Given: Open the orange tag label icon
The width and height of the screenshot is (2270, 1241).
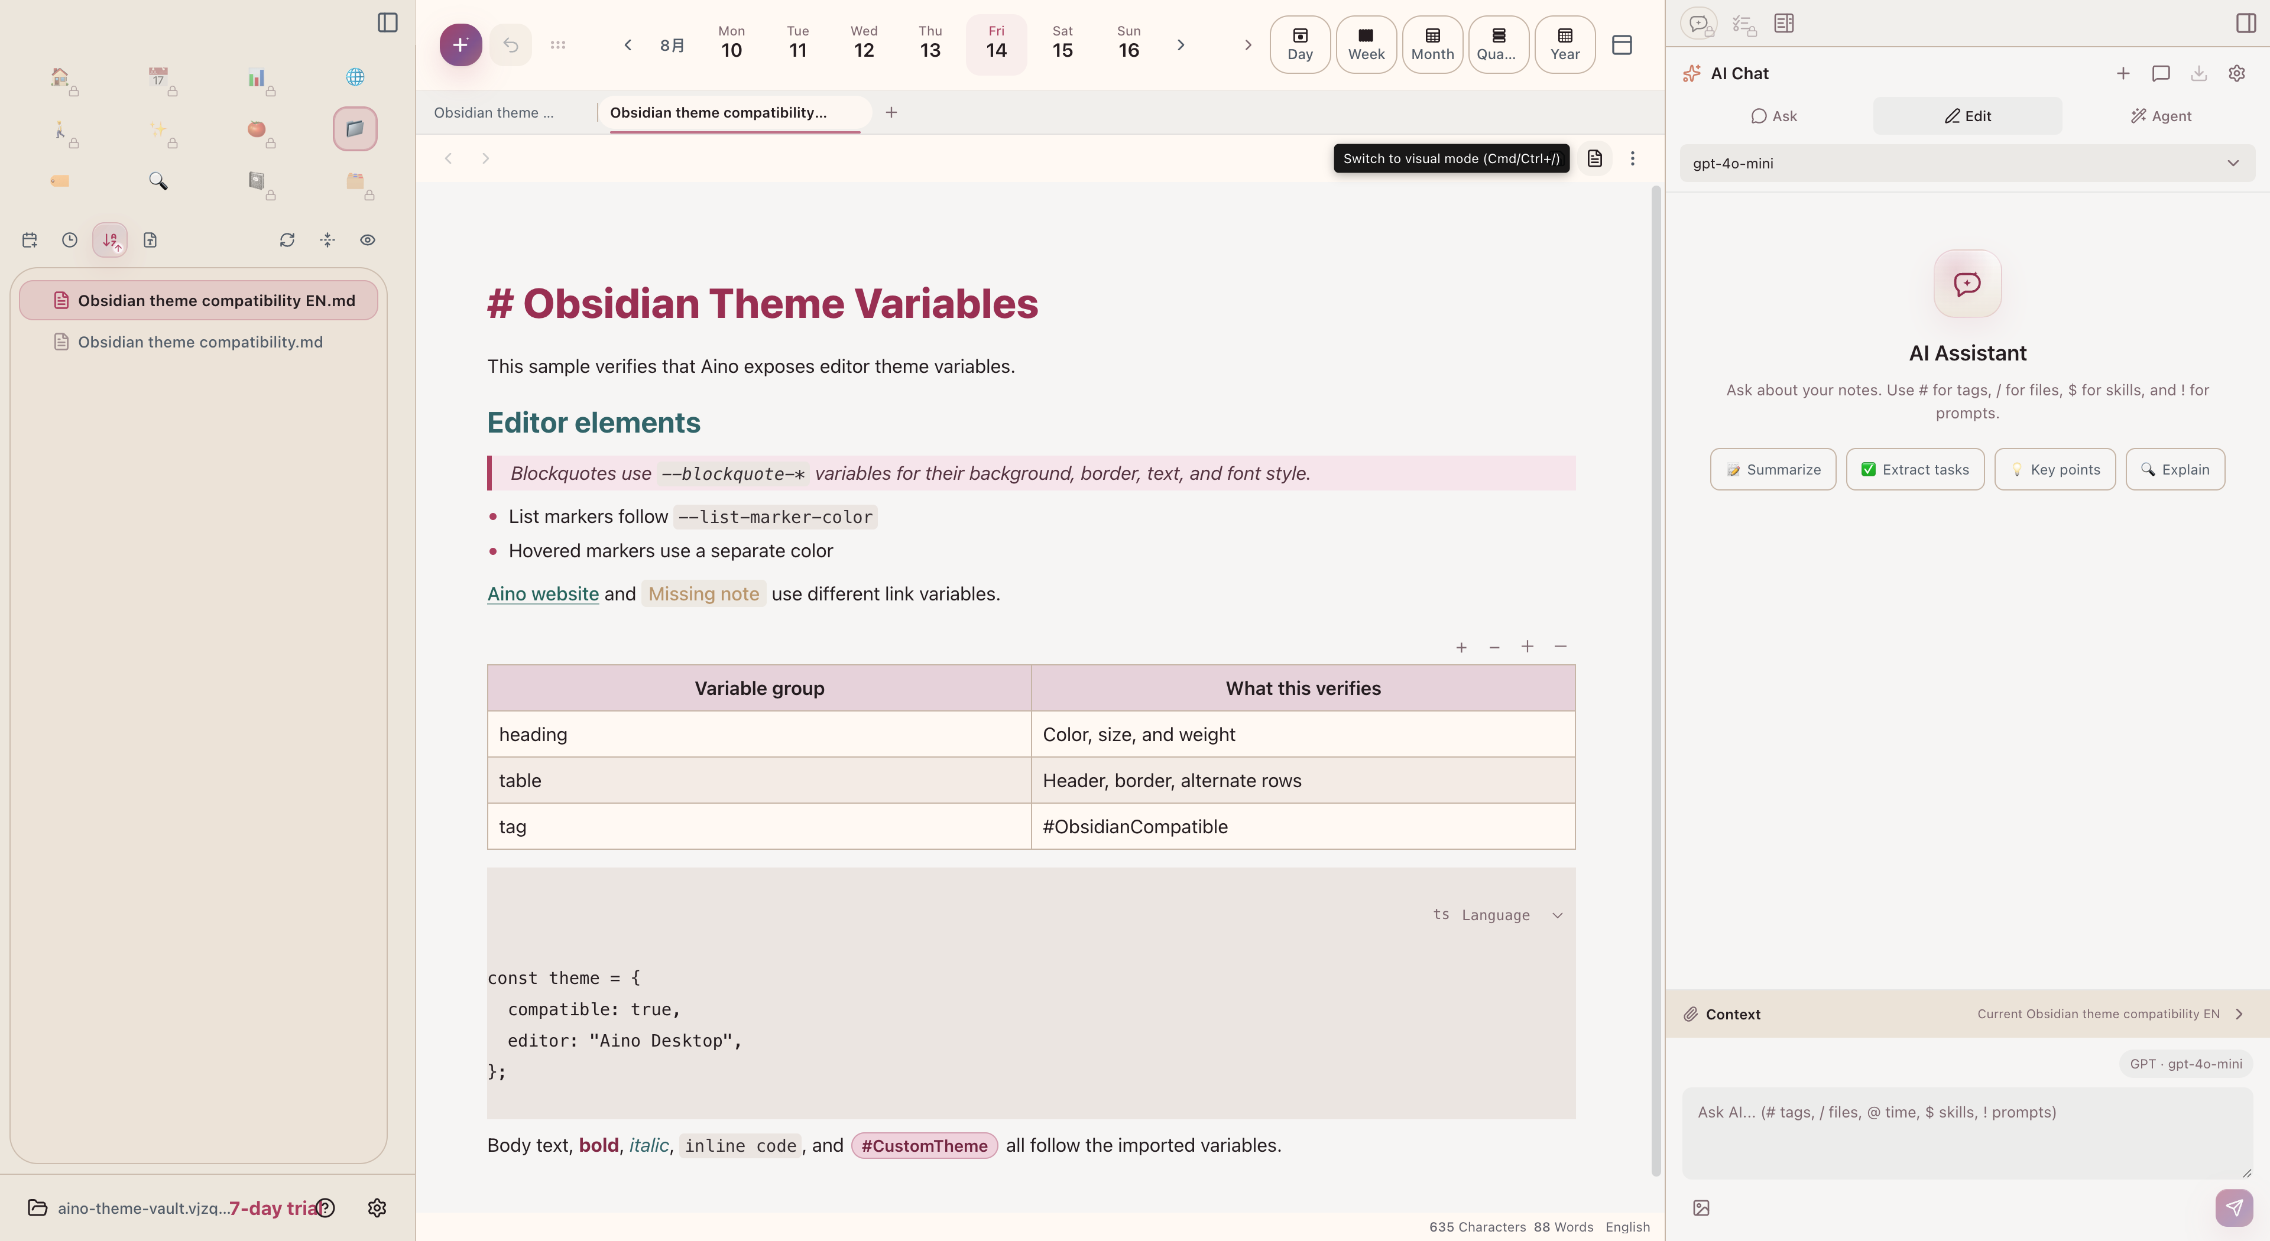Looking at the screenshot, I should 60,181.
